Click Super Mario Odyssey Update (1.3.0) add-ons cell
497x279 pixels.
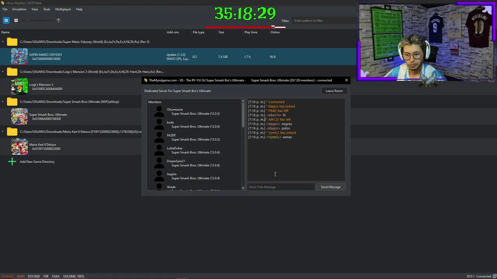point(178,57)
